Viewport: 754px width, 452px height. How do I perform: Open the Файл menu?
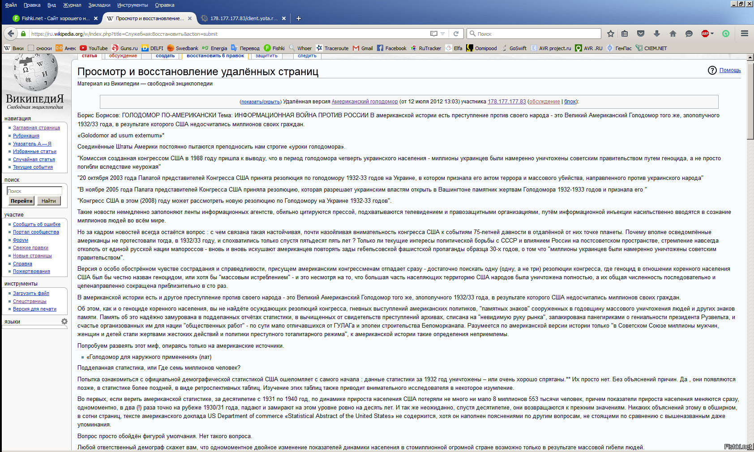point(11,5)
